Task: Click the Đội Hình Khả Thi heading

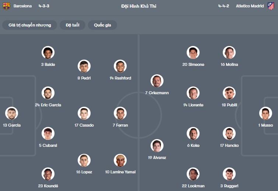Action: 138,6
